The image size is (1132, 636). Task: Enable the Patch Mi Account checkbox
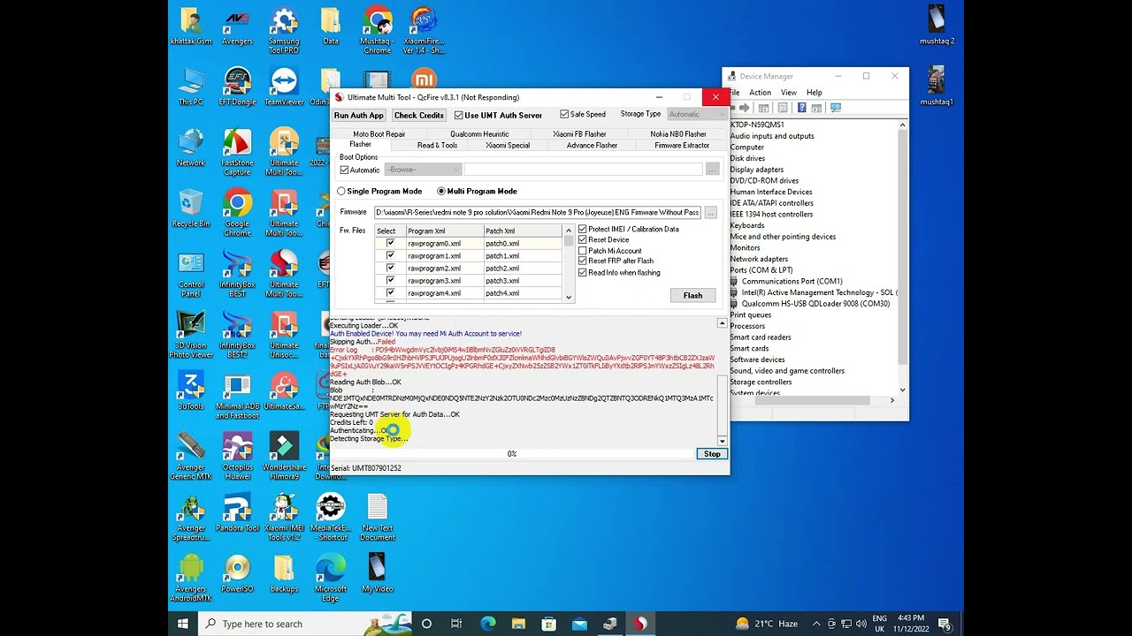tap(609, 251)
